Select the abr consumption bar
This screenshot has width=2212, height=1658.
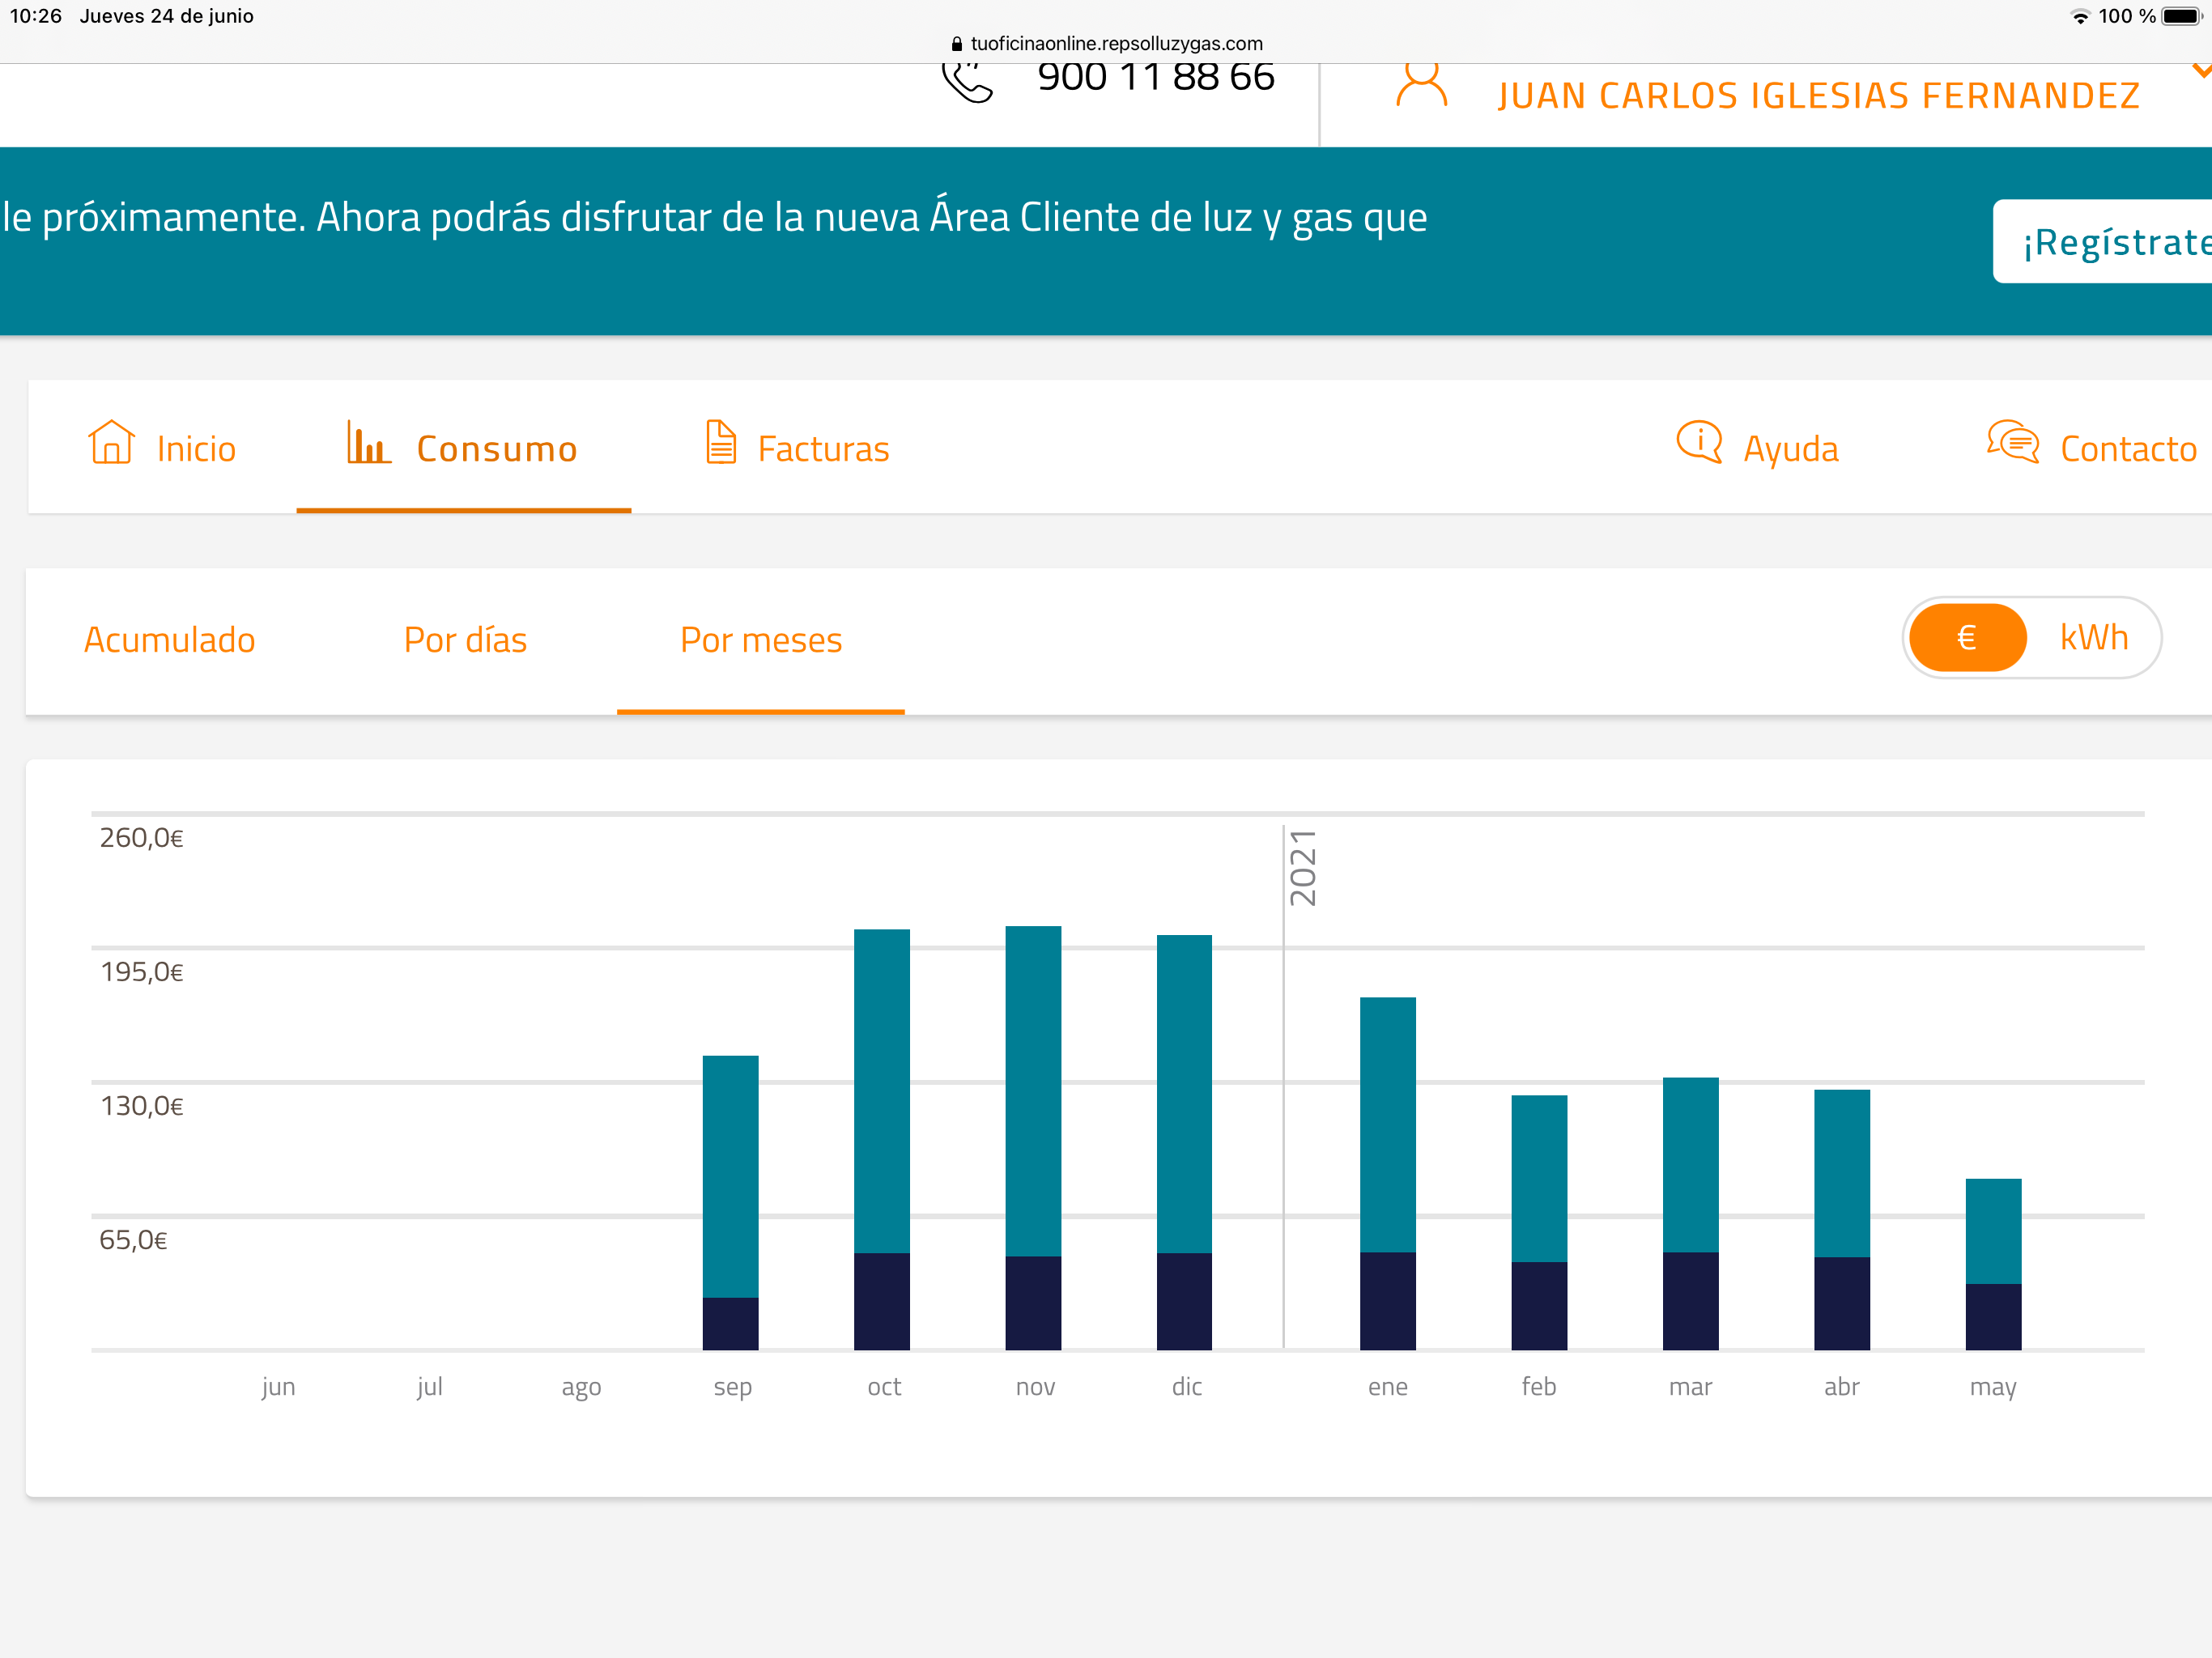[1842, 1220]
